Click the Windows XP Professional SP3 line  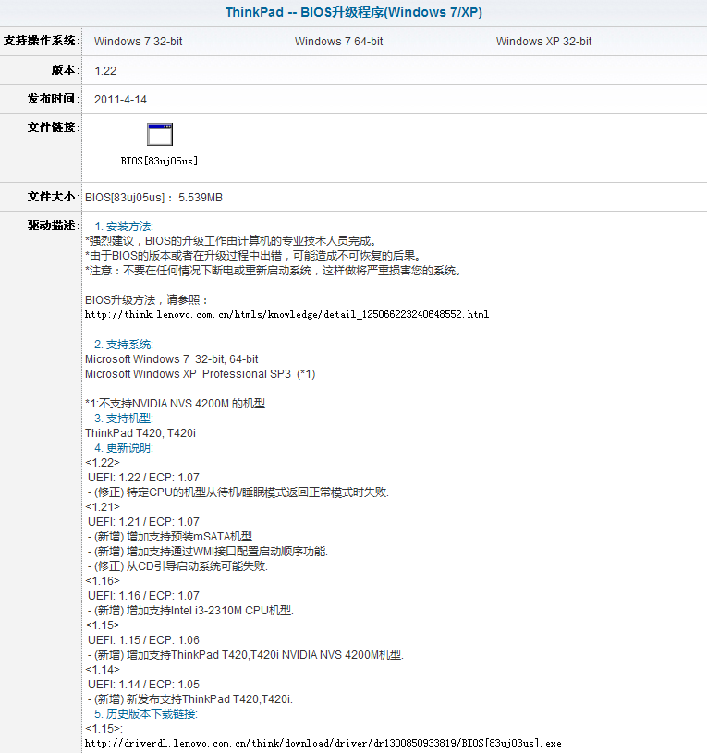coord(200,374)
